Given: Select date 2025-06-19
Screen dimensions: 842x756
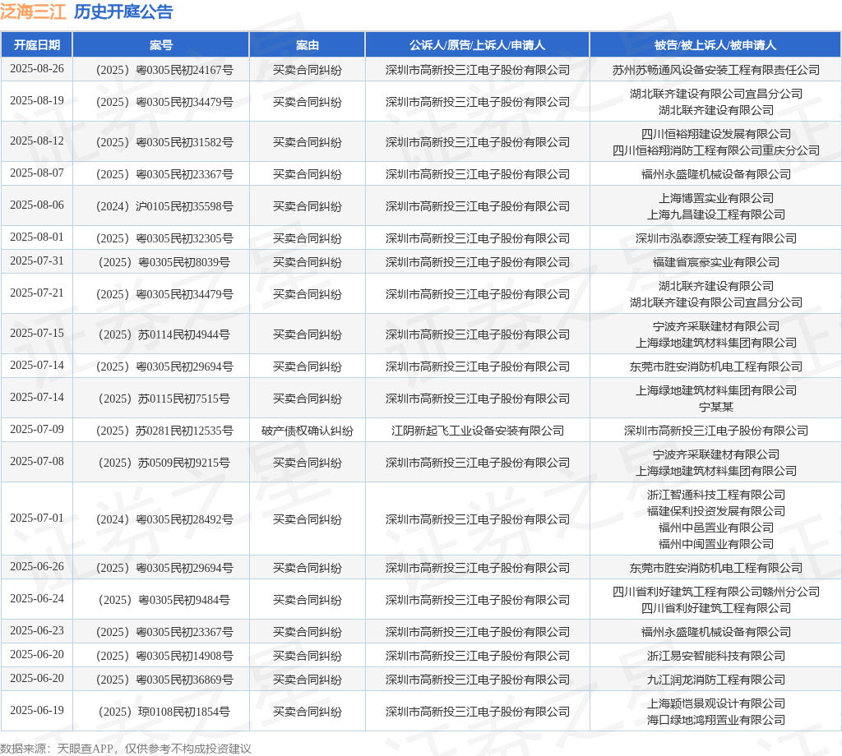Looking at the screenshot, I should pyautogui.click(x=36, y=710).
